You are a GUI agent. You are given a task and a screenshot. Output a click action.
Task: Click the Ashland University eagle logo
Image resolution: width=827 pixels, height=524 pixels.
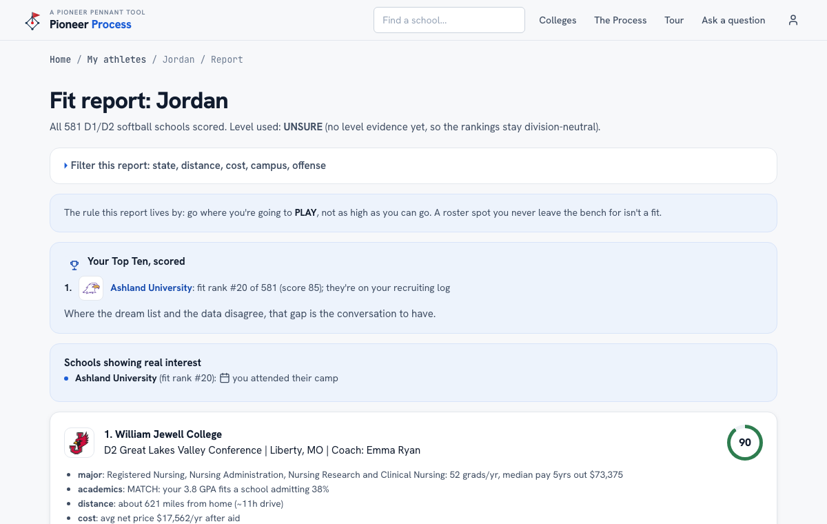[91, 288]
